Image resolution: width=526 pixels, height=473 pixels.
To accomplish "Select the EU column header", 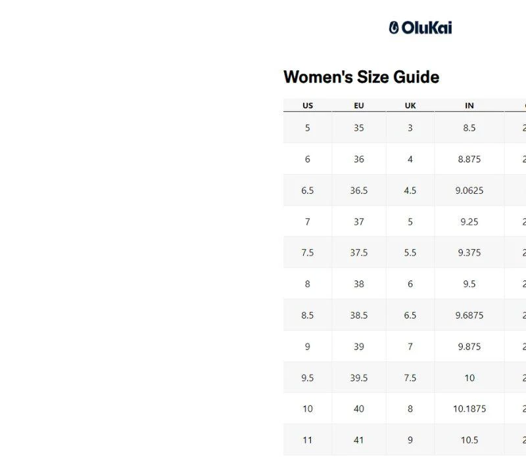I will tap(359, 105).
